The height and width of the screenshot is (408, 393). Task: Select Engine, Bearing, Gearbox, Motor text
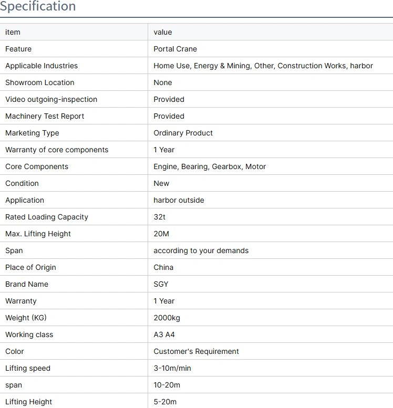click(210, 166)
